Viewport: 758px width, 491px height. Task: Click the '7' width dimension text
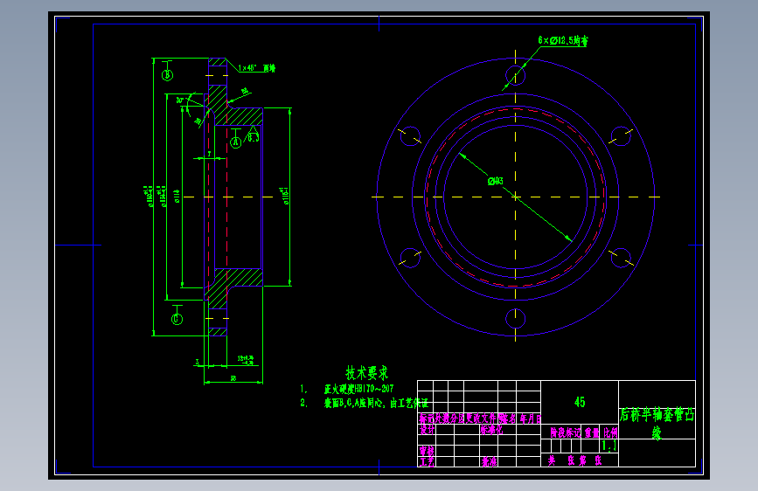pos(209,154)
